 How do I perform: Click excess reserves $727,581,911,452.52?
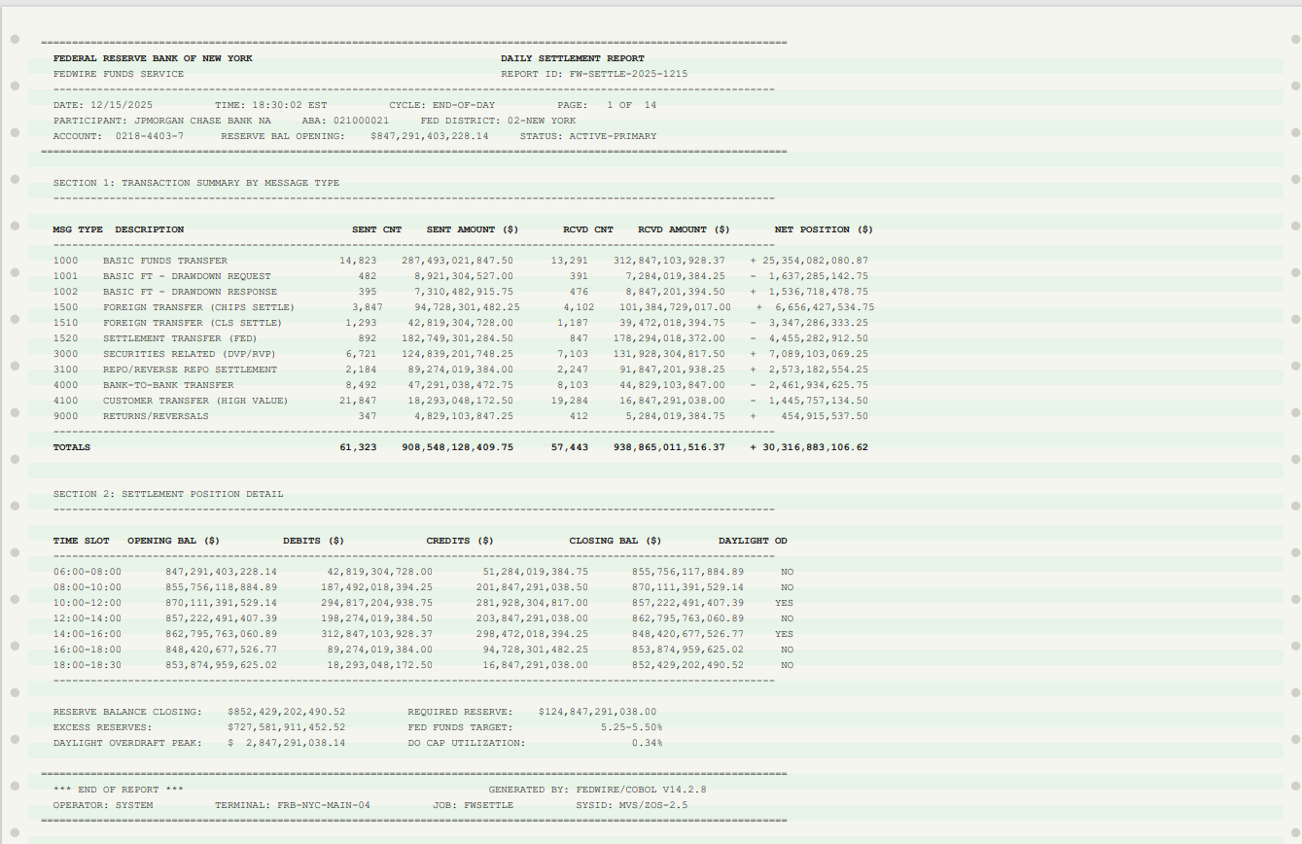286,727
